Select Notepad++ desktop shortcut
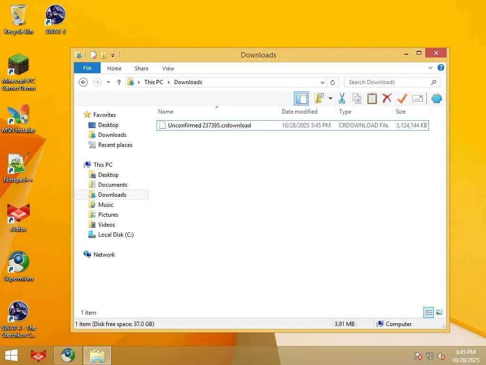Viewport: 486px width, 365px height. pos(18,168)
